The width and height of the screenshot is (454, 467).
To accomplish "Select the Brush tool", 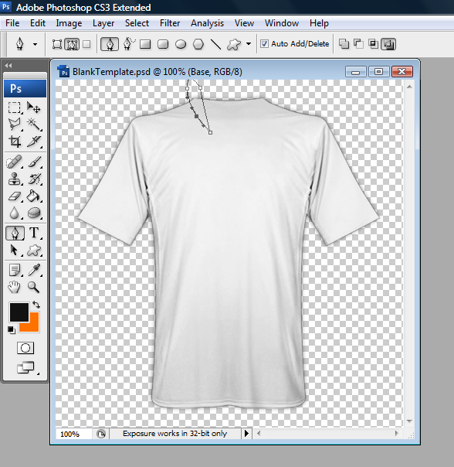I will click(34, 162).
